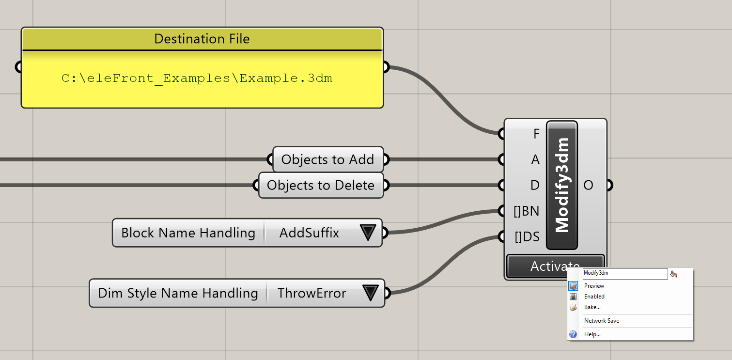Click the Objects to Delete relay label
The image size is (732, 360).
[320, 185]
